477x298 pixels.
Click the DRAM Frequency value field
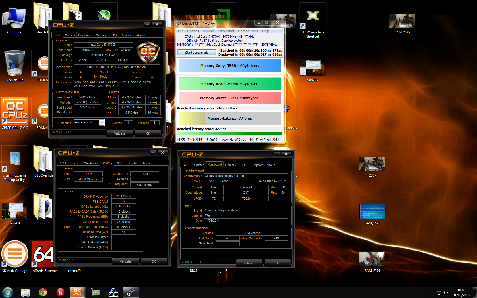coord(124,196)
